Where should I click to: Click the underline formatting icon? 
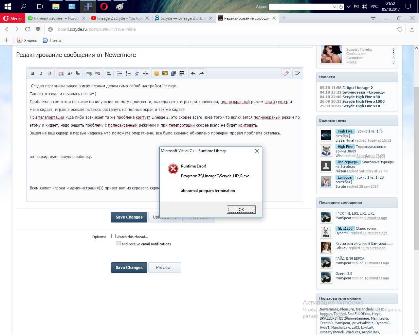(x=50, y=73)
